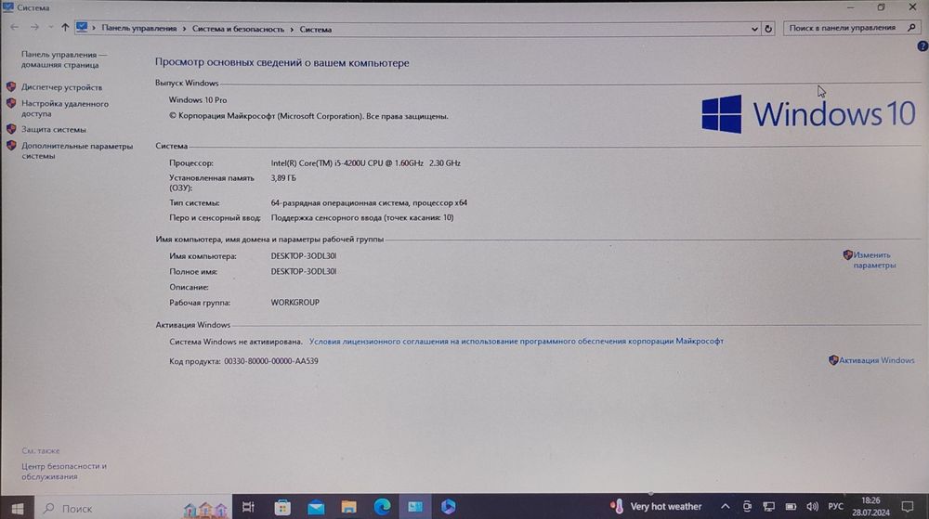929x519 pixels.
Task: Open 'Настройка удаленного доступа' link
Action: [65, 109]
